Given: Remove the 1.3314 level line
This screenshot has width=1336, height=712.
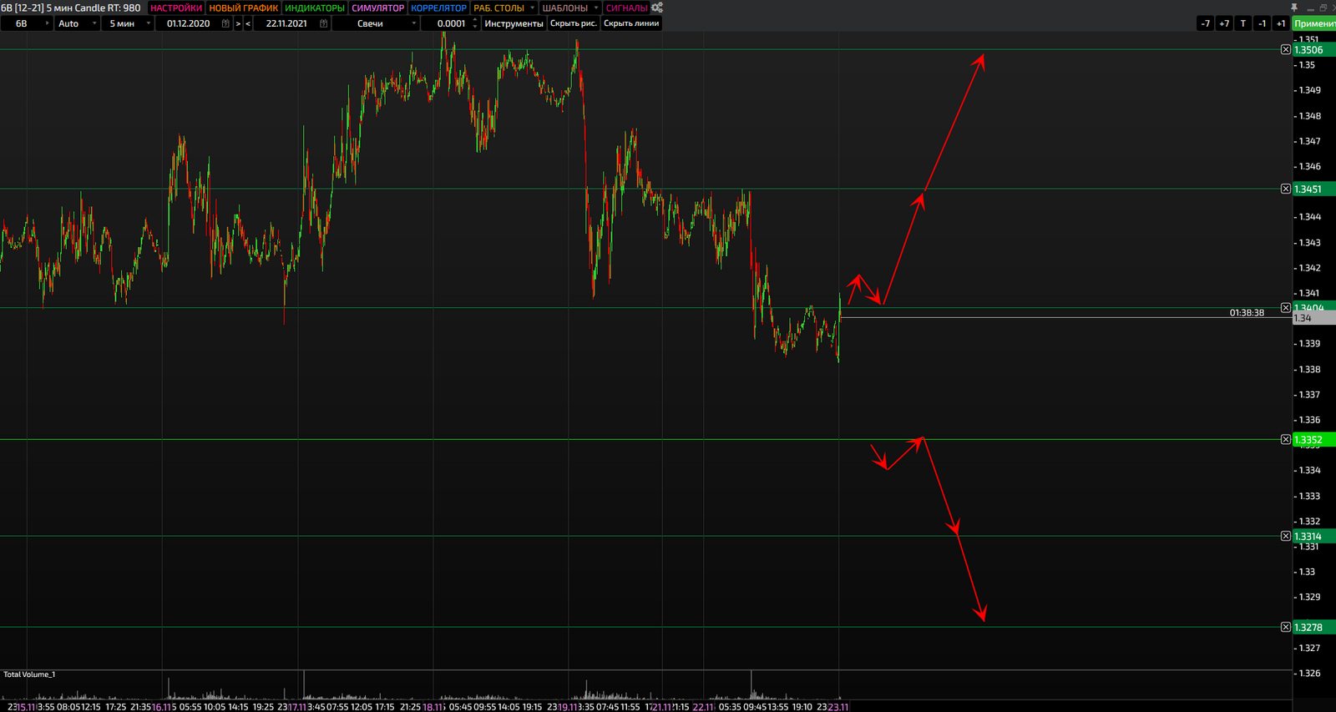Looking at the screenshot, I should click(1286, 537).
